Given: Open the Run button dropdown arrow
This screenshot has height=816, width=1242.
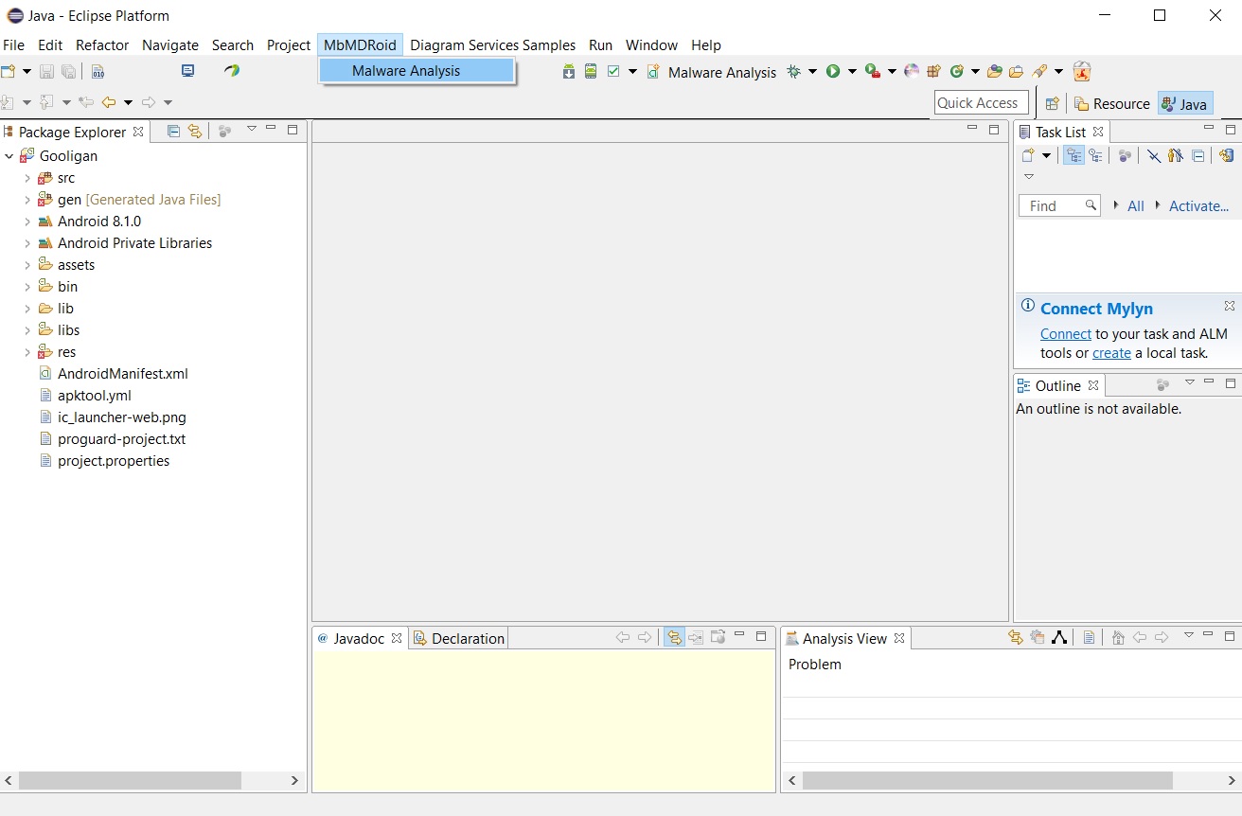Looking at the screenshot, I should pyautogui.click(x=852, y=72).
